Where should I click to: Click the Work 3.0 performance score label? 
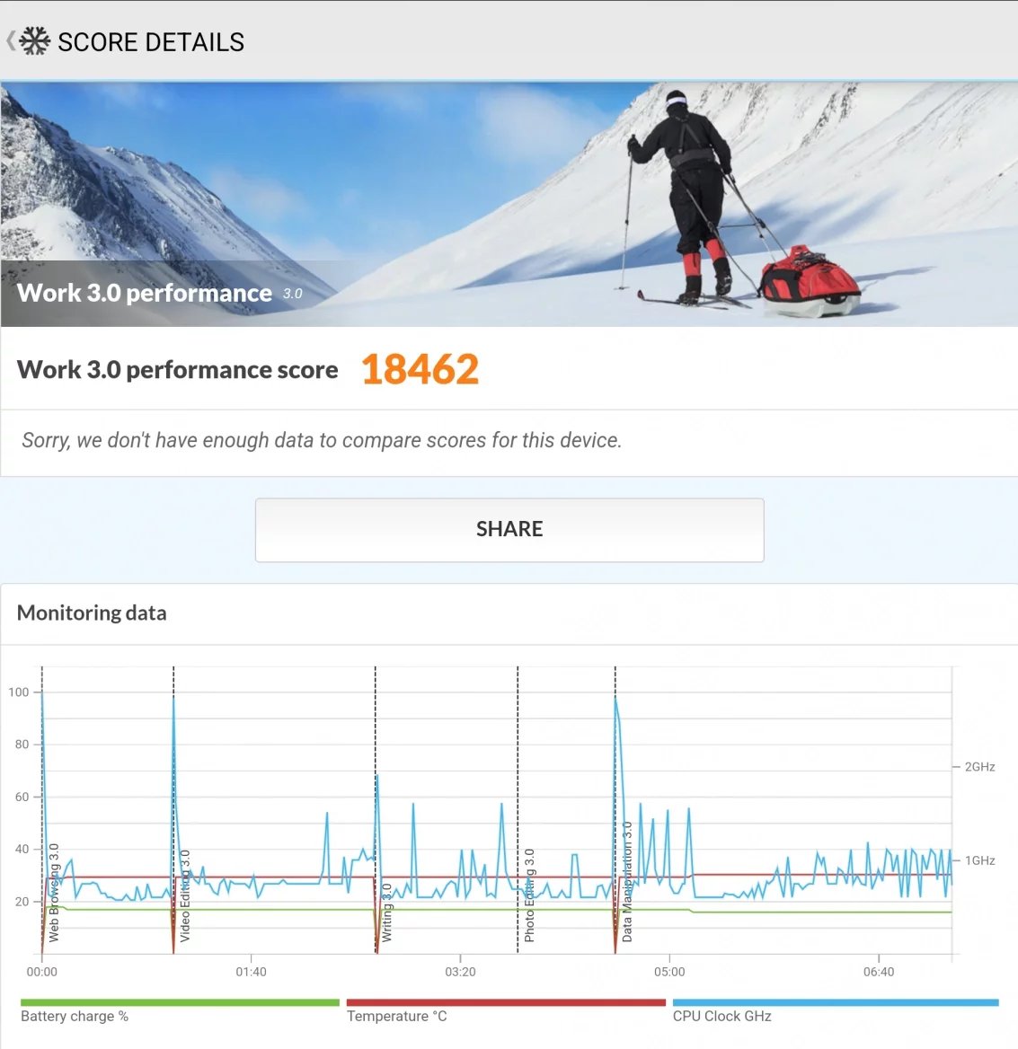(177, 369)
